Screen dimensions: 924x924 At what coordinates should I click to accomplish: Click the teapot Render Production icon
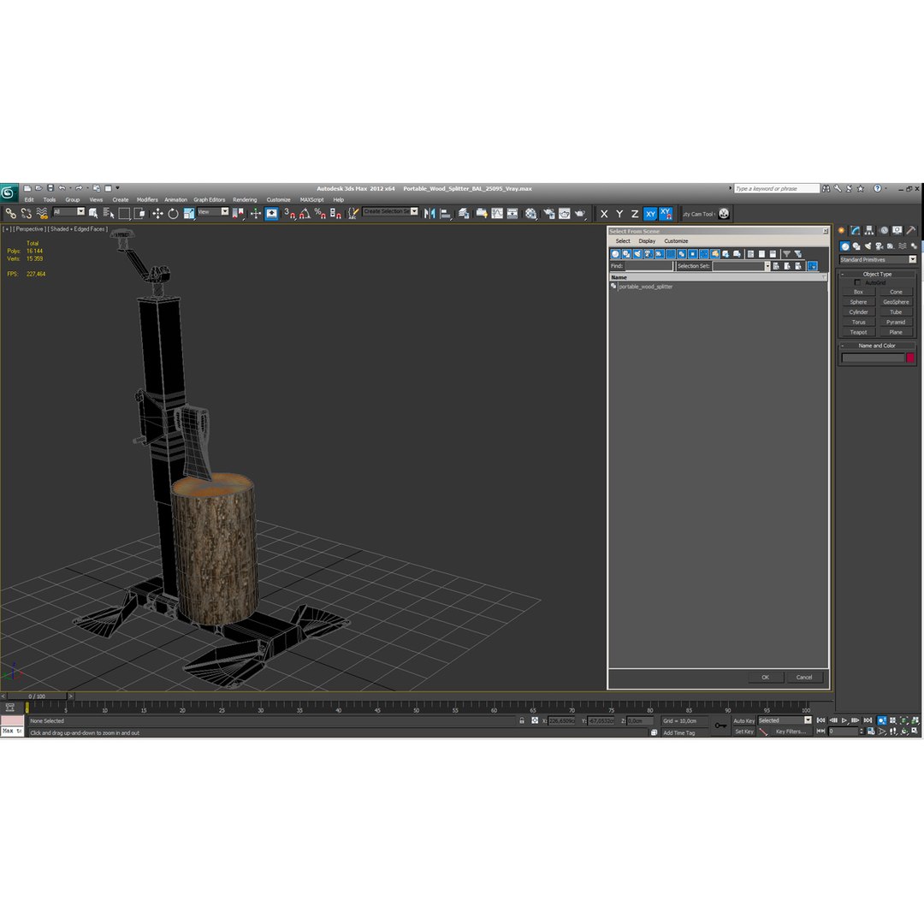[580, 213]
